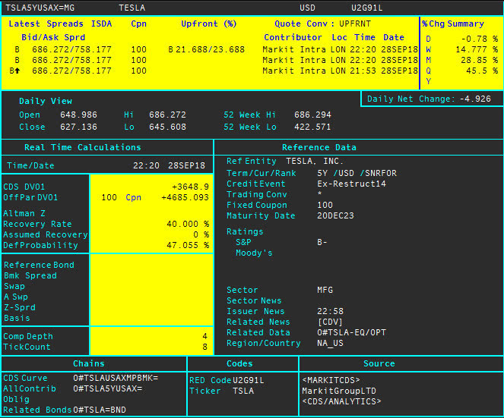Click the Basis label
This screenshot has height=418, width=504.
[17, 318]
